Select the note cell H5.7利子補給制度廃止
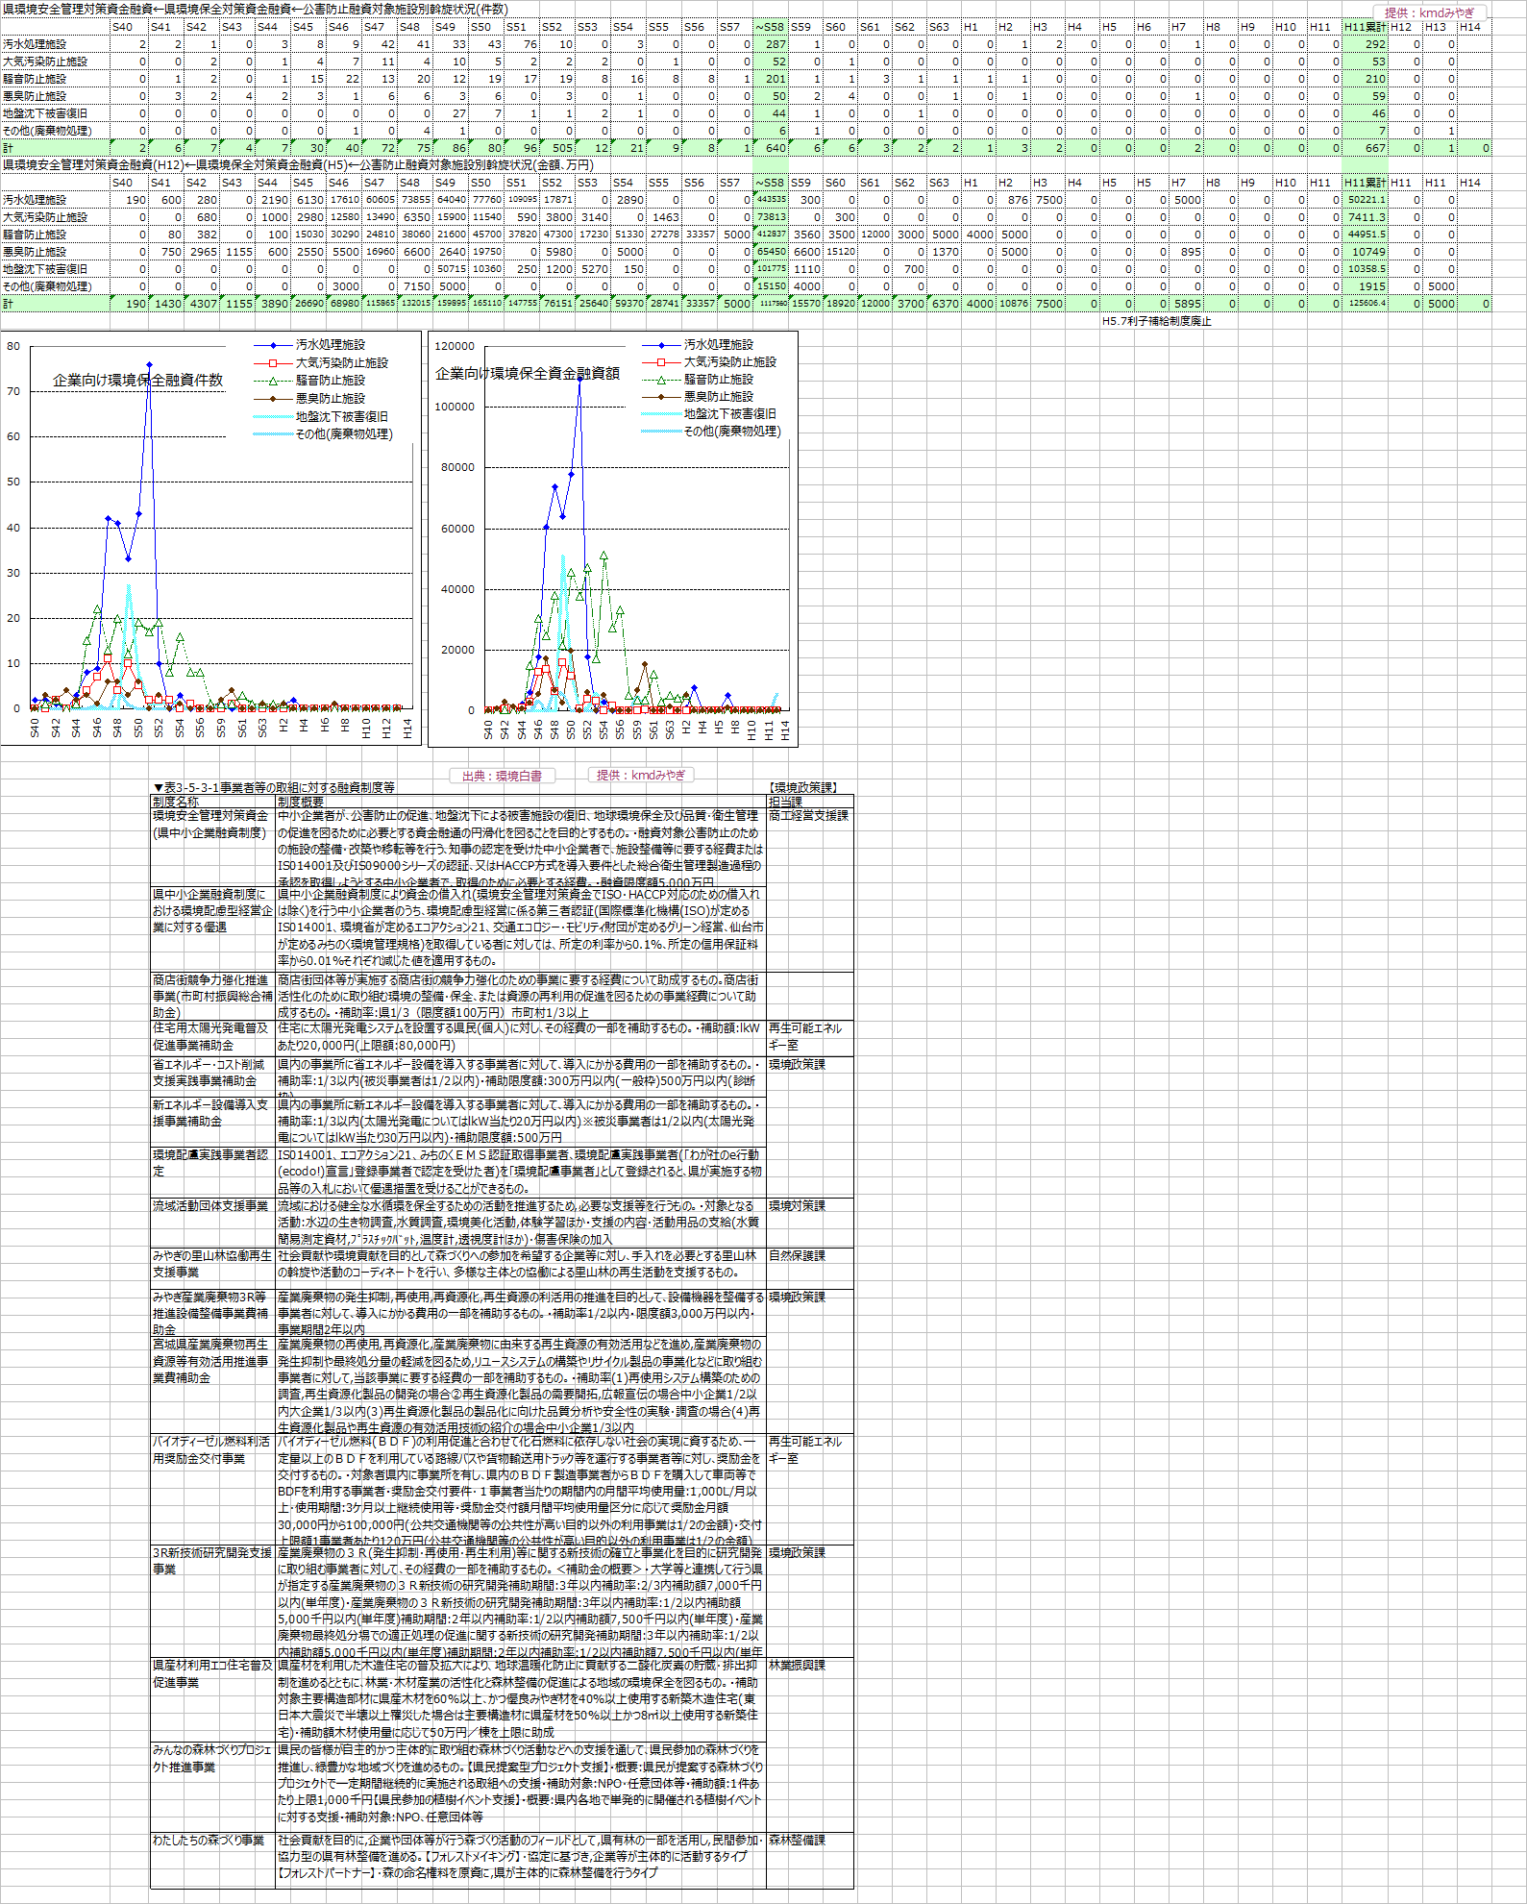Viewport: 1527px width, 1904px height. coord(1157,321)
